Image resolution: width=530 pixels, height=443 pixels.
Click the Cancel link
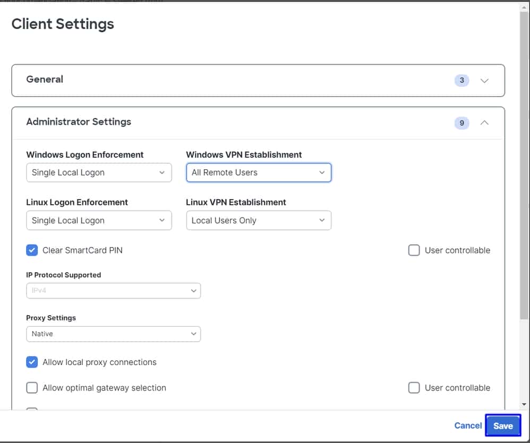tap(468, 425)
